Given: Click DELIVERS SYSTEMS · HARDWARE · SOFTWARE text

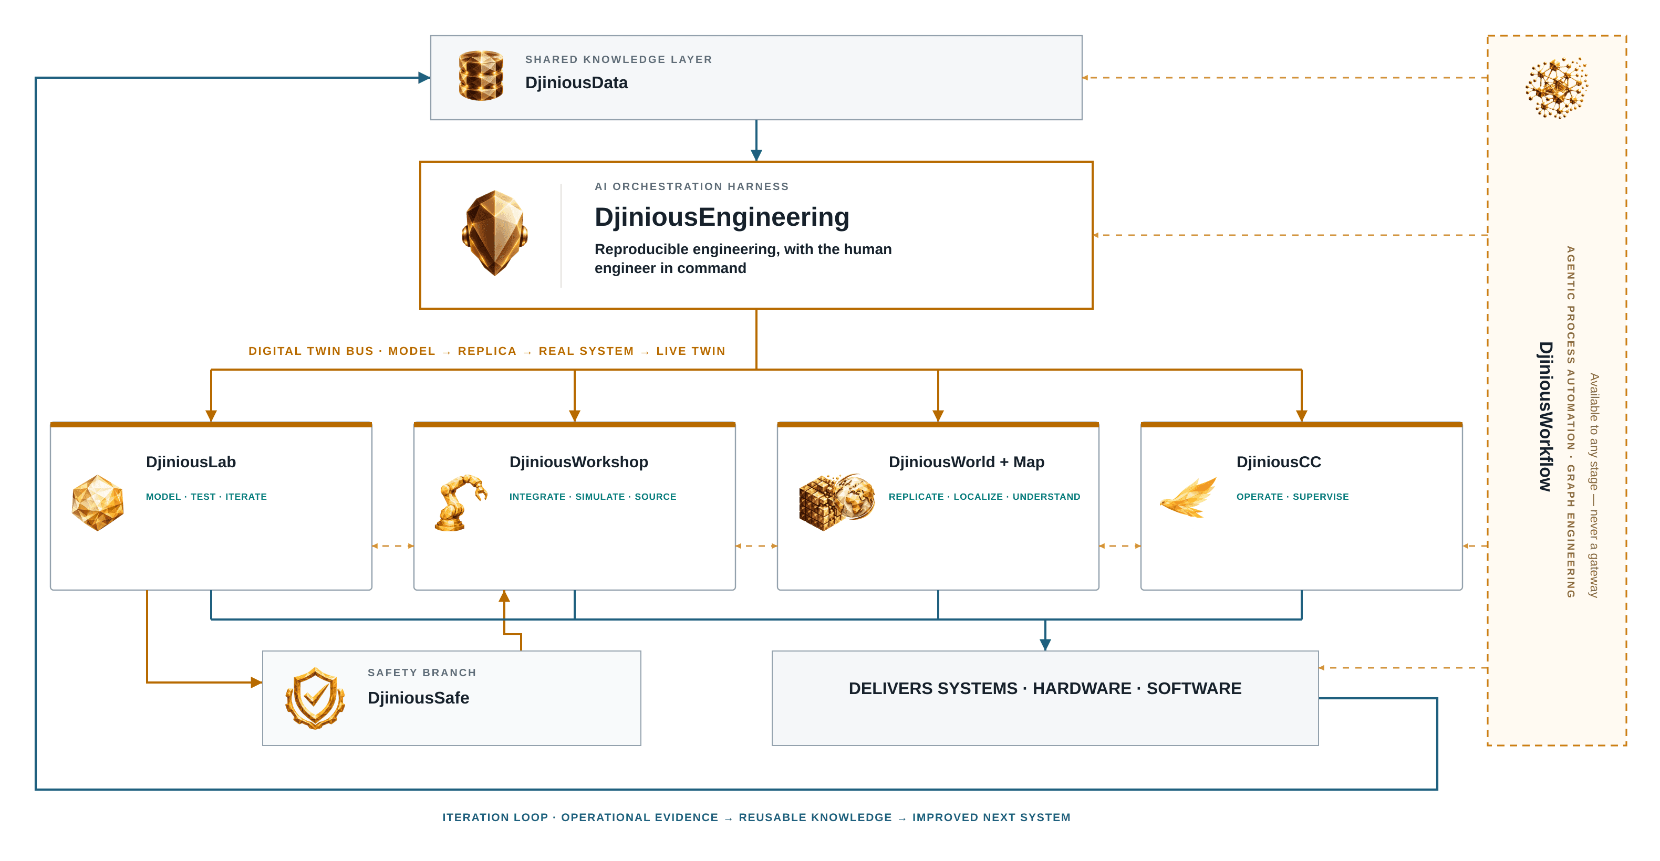Looking at the screenshot, I should point(1044,688).
